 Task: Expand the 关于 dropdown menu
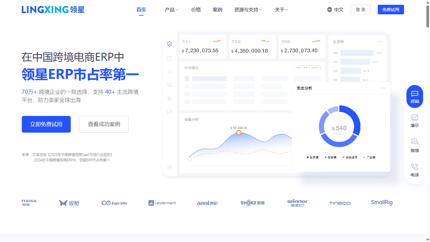pyautogui.click(x=281, y=10)
